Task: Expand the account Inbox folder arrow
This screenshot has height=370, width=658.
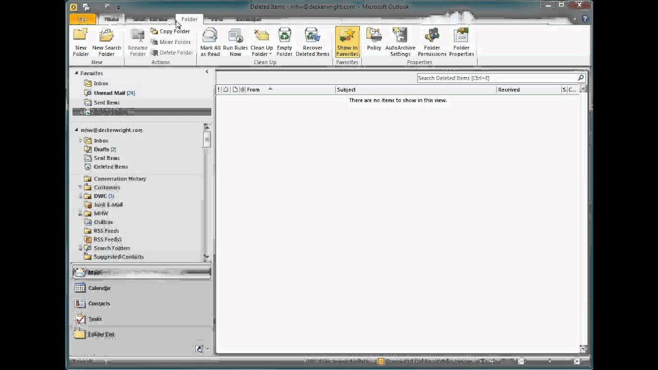Action: [x=81, y=141]
